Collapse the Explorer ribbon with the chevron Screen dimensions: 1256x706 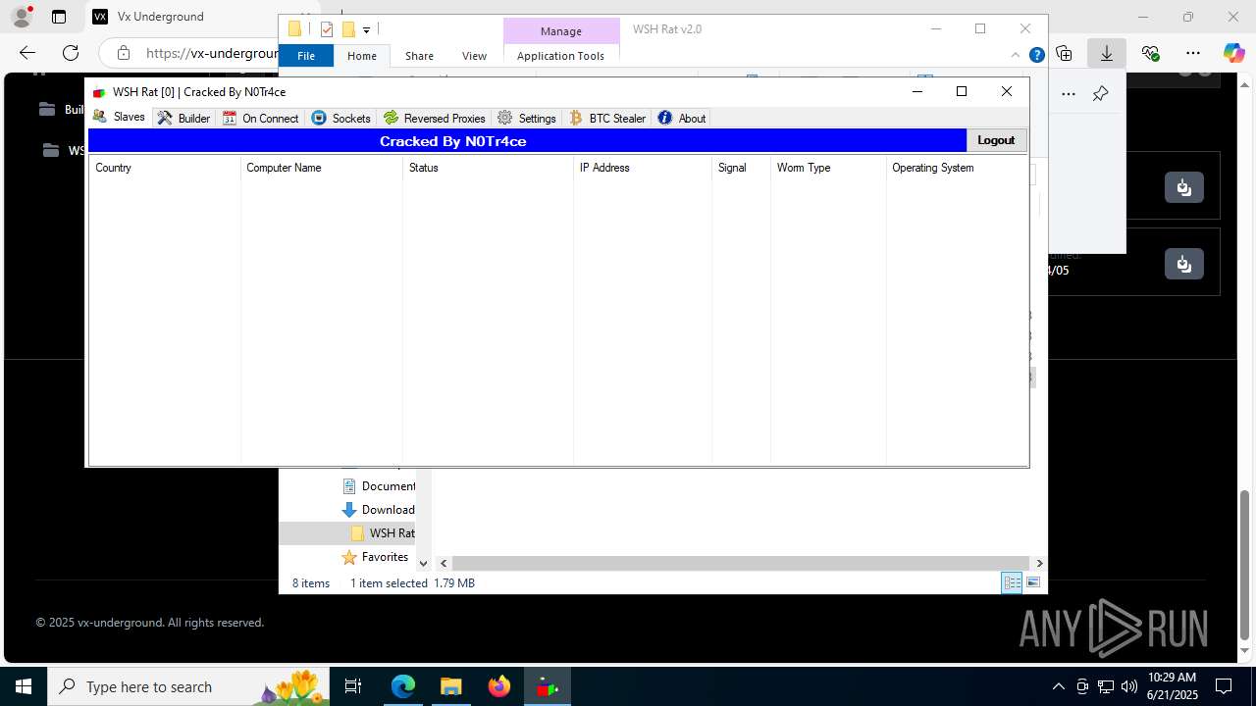pyautogui.click(x=1016, y=55)
